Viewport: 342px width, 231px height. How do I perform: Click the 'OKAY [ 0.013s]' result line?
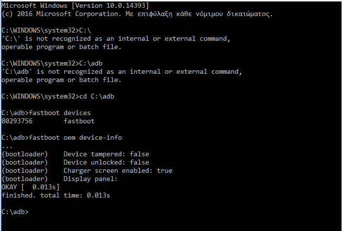click(x=31, y=187)
